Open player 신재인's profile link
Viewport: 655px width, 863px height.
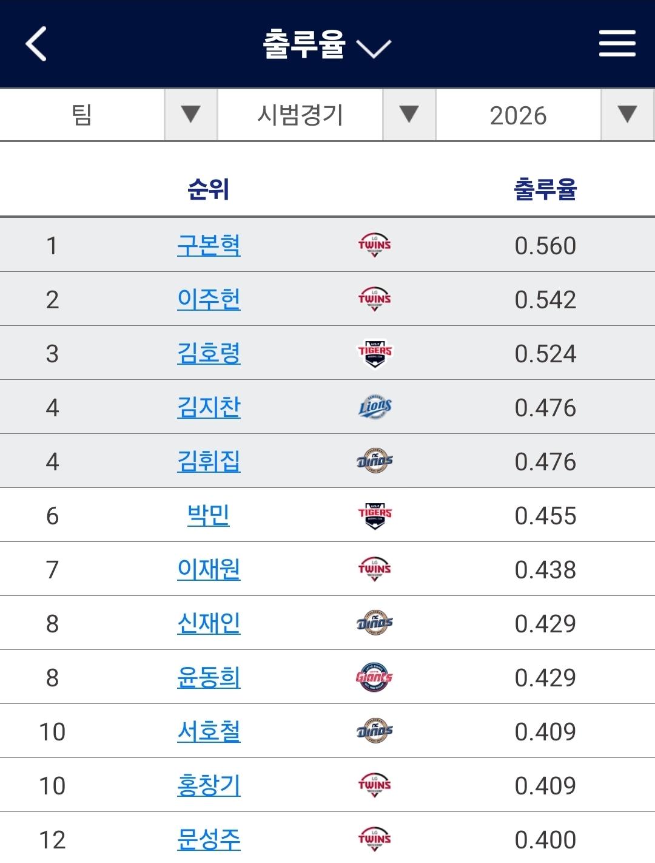(x=209, y=623)
